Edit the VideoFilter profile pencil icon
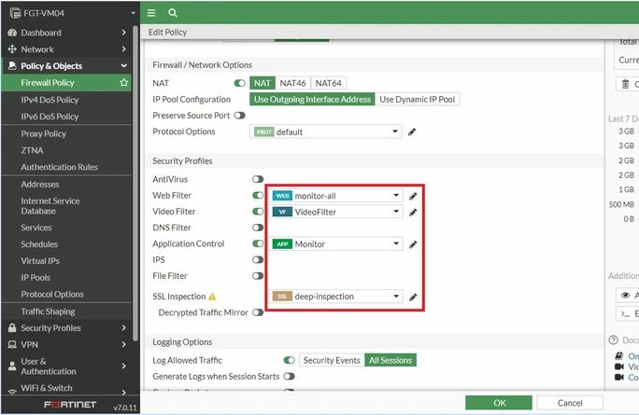Screen dimensions: 639x415 [413, 212]
